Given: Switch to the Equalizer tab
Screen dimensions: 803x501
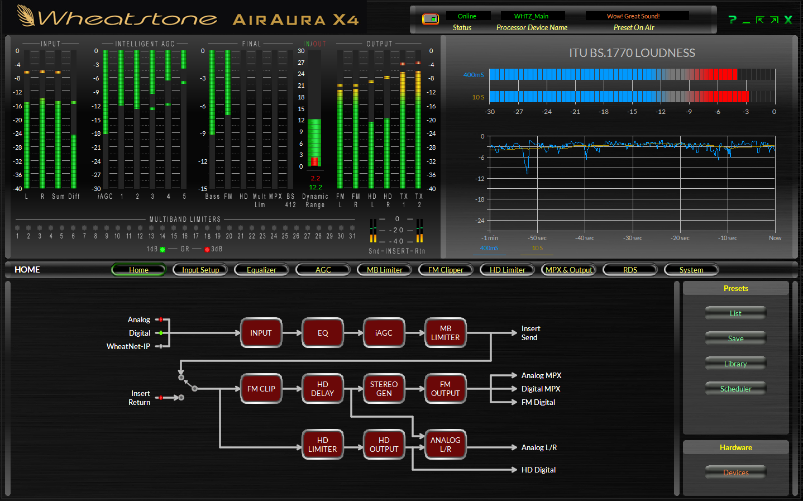Looking at the screenshot, I should point(261,269).
